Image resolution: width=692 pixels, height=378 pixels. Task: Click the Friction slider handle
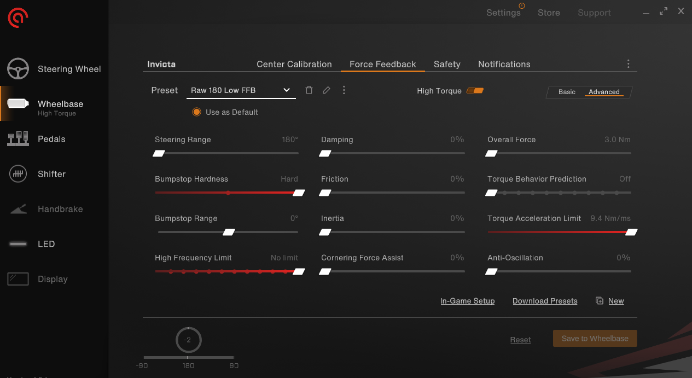coord(325,193)
